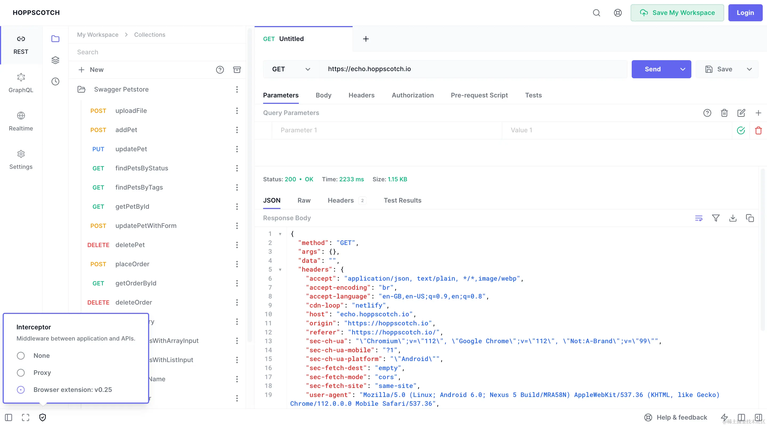Click the Save My Workspace button
The image size is (767, 426).
[677, 13]
